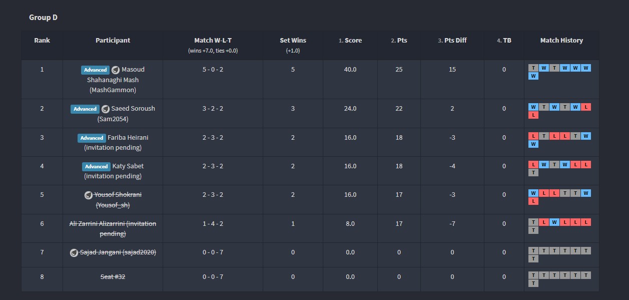Click first blue W square in Saeed's match history
The image size is (629, 300).
click(533, 107)
